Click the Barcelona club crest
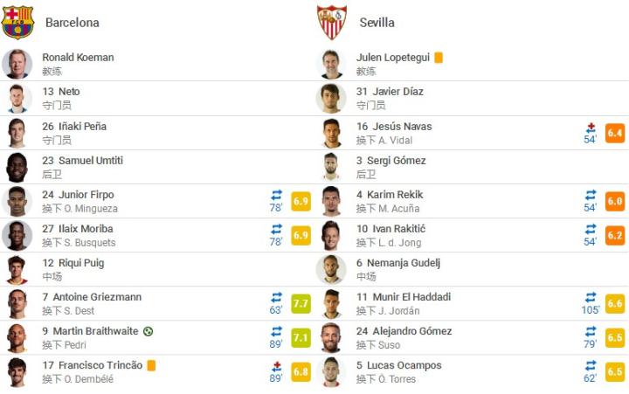Image resolution: width=629 pixels, height=394 pixels. click(17, 22)
